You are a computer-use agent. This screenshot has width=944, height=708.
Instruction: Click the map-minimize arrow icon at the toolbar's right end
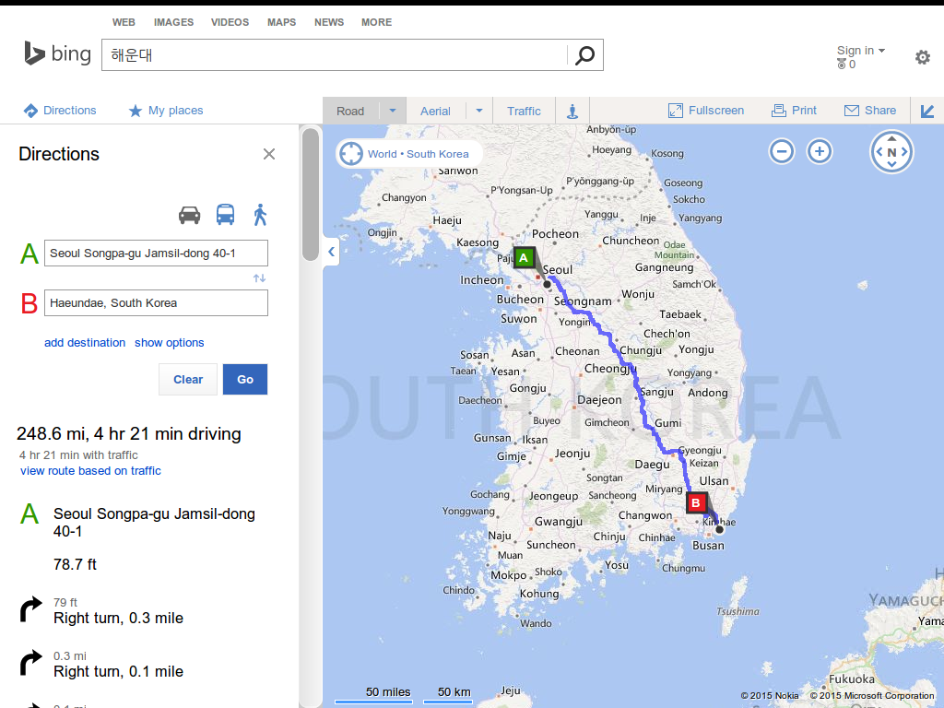pos(927,111)
